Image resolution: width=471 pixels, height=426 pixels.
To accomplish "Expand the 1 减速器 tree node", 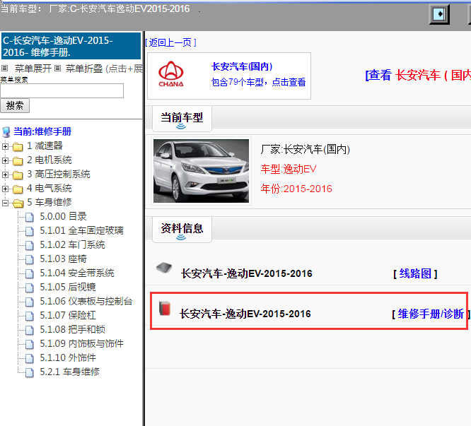I will click(5, 147).
